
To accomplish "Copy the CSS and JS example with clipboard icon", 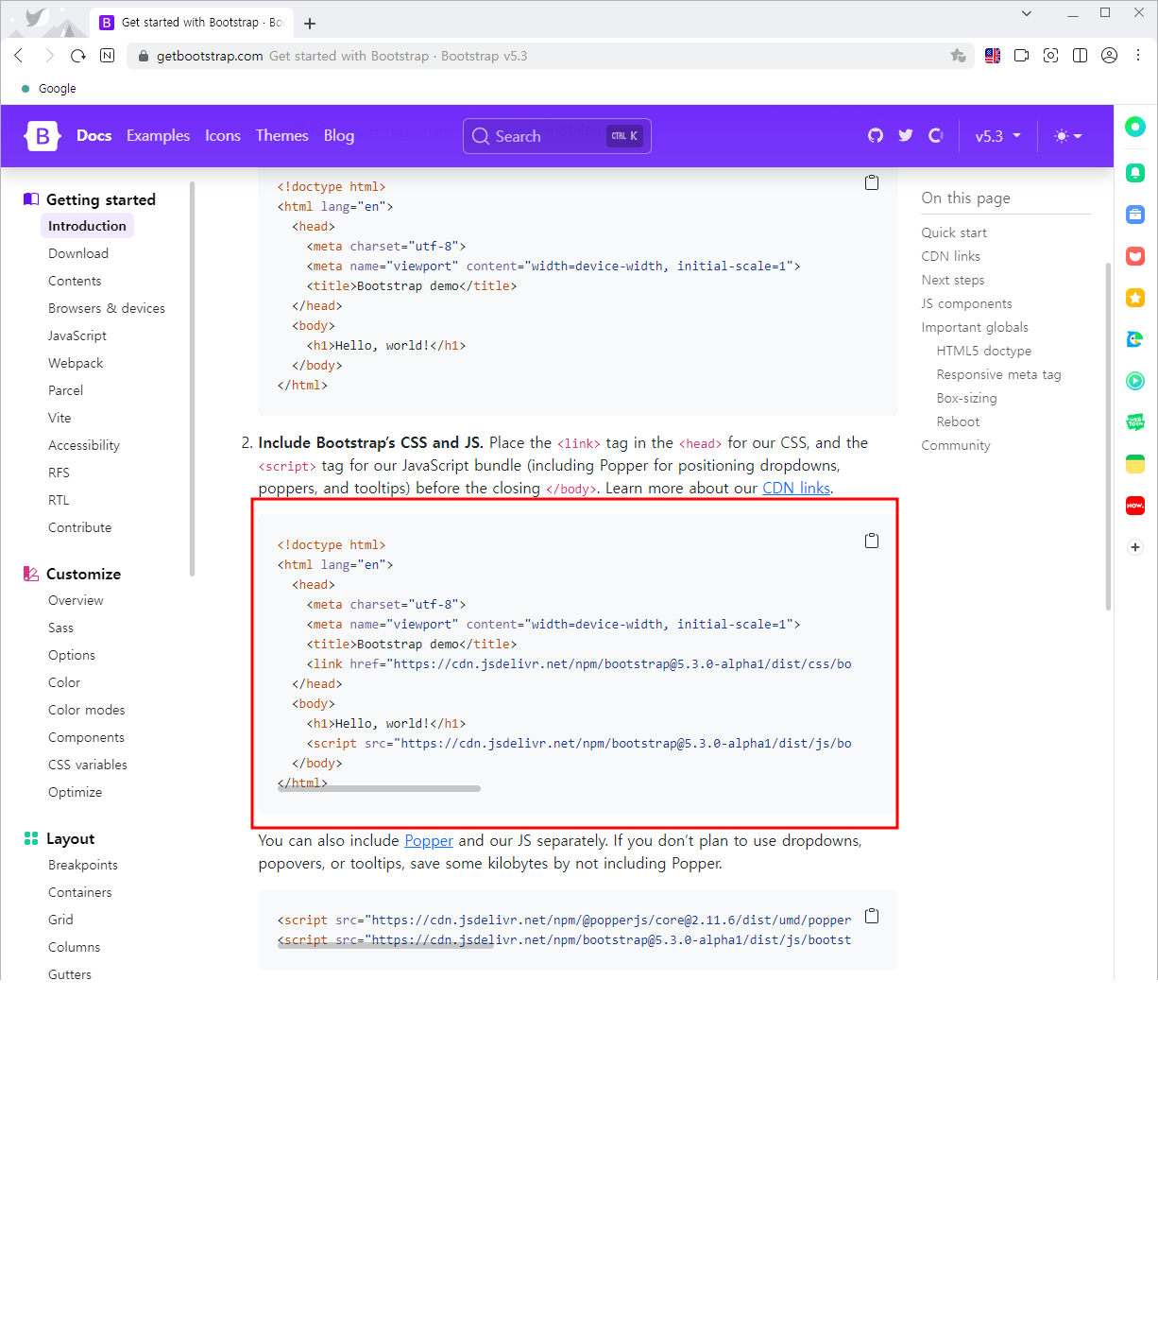I will 872,541.
